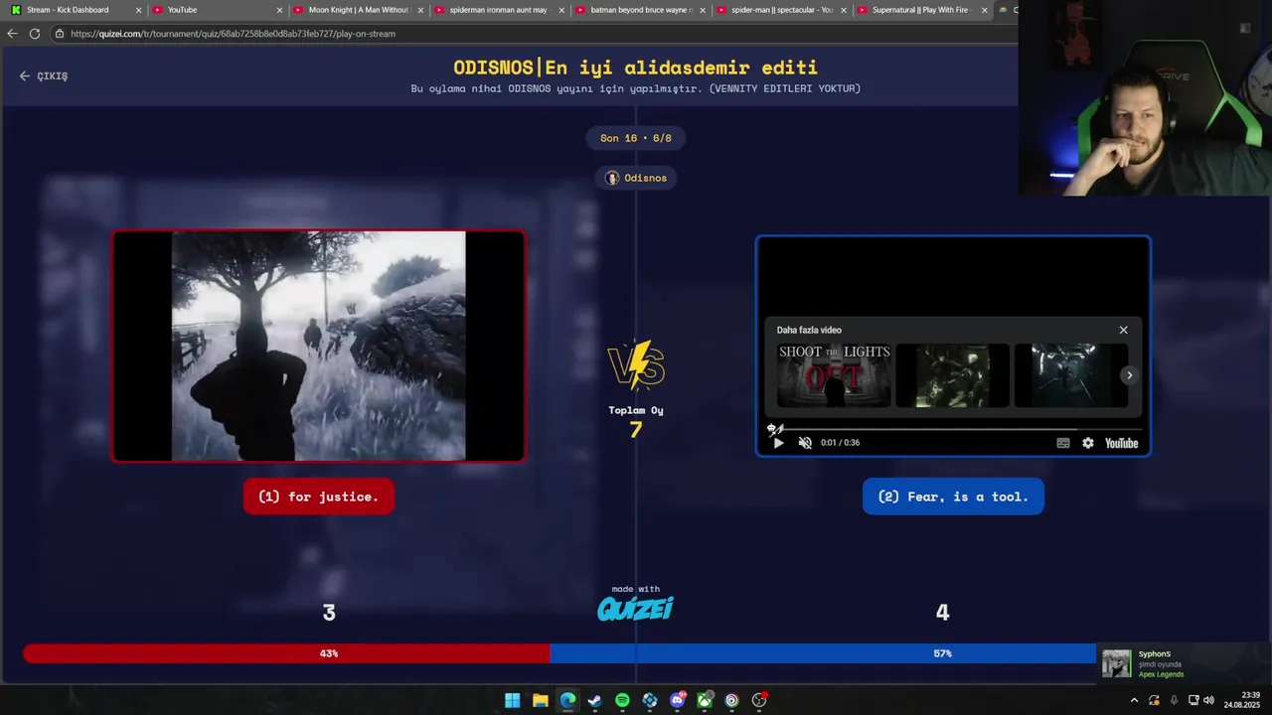Open YouTube player settings gear
The image size is (1272, 715).
[x=1088, y=443]
